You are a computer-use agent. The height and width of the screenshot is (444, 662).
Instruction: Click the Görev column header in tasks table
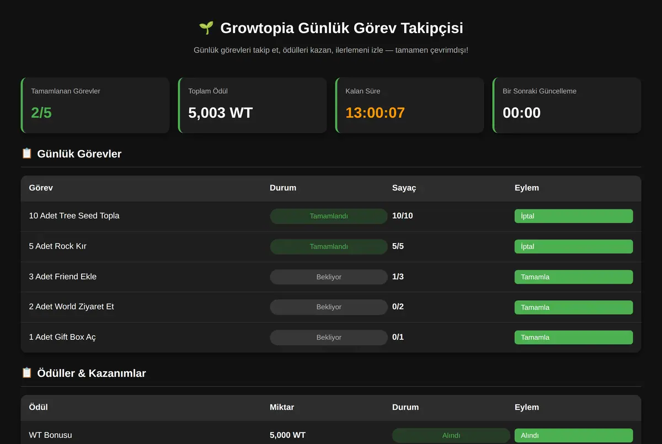pyautogui.click(x=41, y=188)
